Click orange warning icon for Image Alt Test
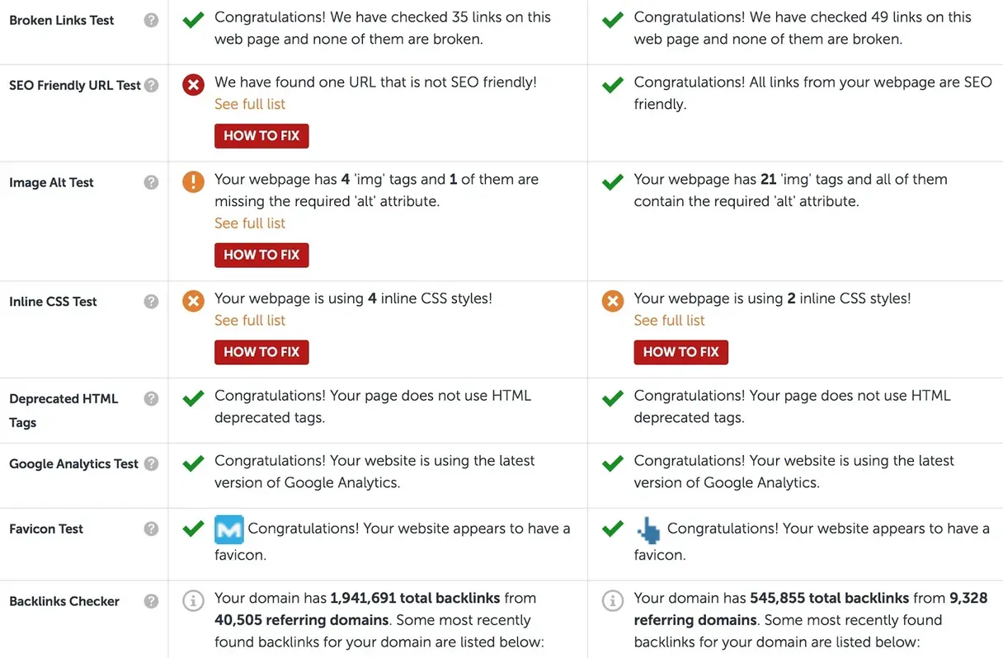 point(193,181)
